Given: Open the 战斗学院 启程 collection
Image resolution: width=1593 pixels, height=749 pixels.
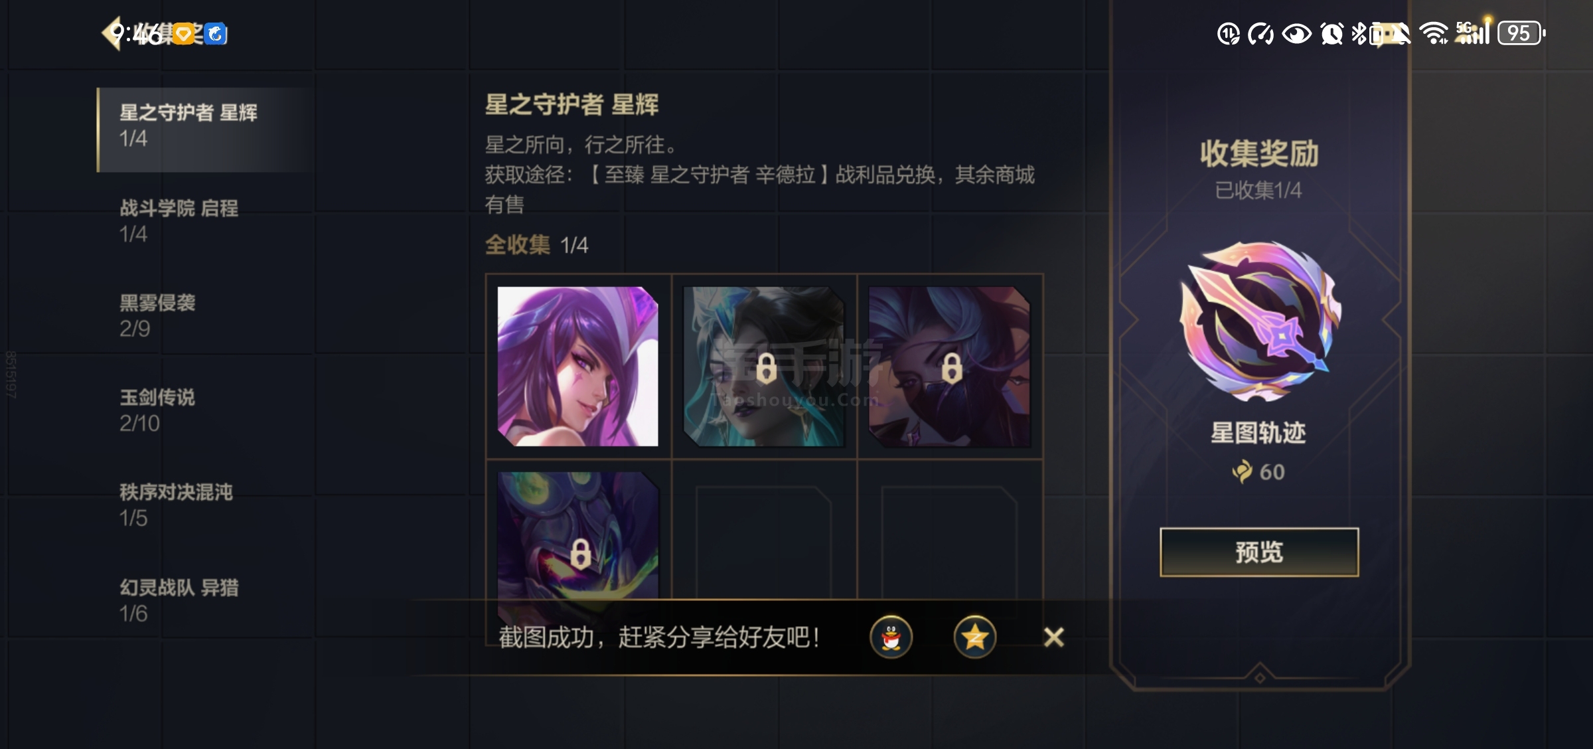Looking at the screenshot, I should coord(206,220).
